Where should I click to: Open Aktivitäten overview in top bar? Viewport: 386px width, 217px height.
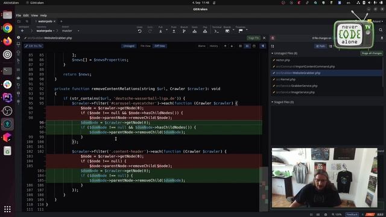tap(11, 2)
